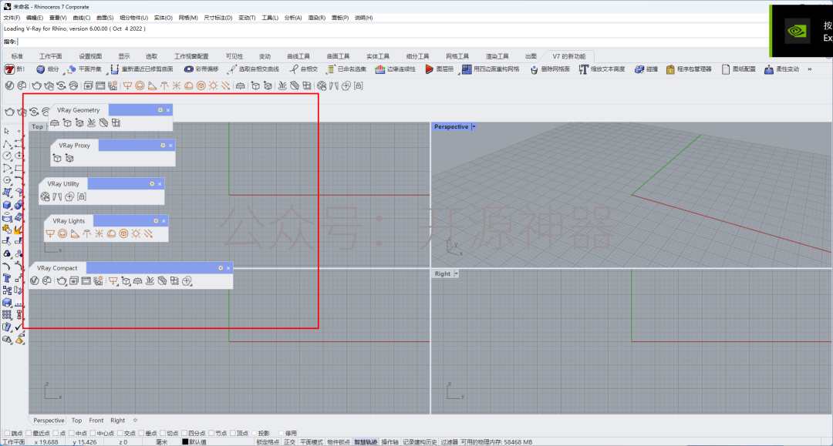833x446 pixels.
Task: Open V-Ray asset editor icon in docked toolbar
Action: tap(9, 86)
